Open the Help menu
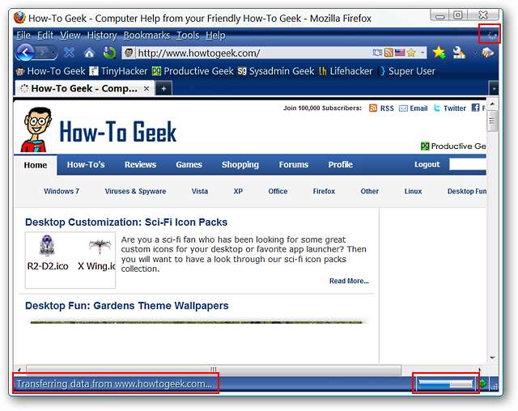This screenshot has height=411, width=518. (x=215, y=35)
